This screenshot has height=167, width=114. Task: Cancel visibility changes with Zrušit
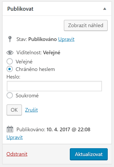pyautogui.click(x=31, y=110)
